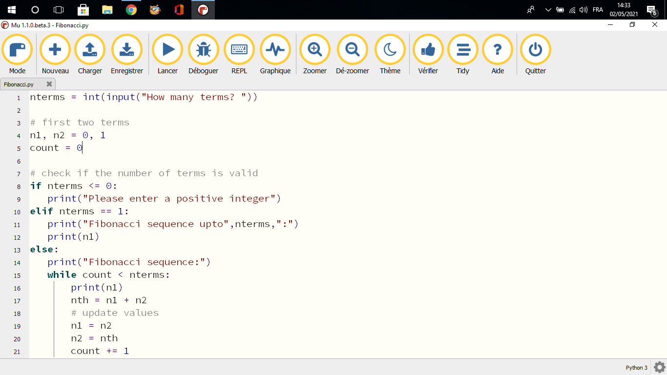Click the Mode button in the toolbar
The height and width of the screenshot is (375, 667).
(17, 50)
